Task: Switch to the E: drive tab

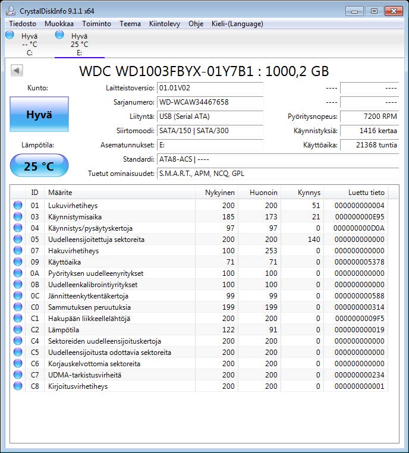Action: pos(80,44)
